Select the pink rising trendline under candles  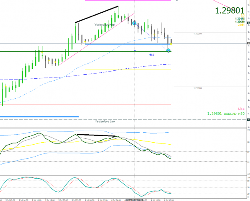97,39
